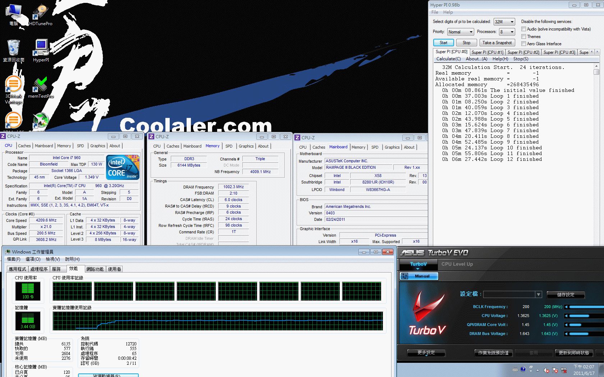Adjust the BCLK Frequency slider in TurboV

coord(586,307)
